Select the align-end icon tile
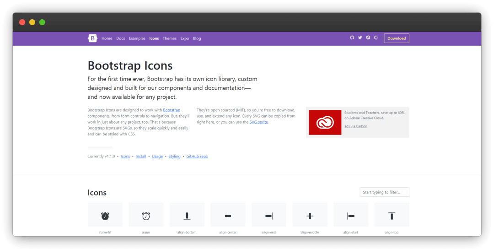494x249 pixels. point(269,215)
